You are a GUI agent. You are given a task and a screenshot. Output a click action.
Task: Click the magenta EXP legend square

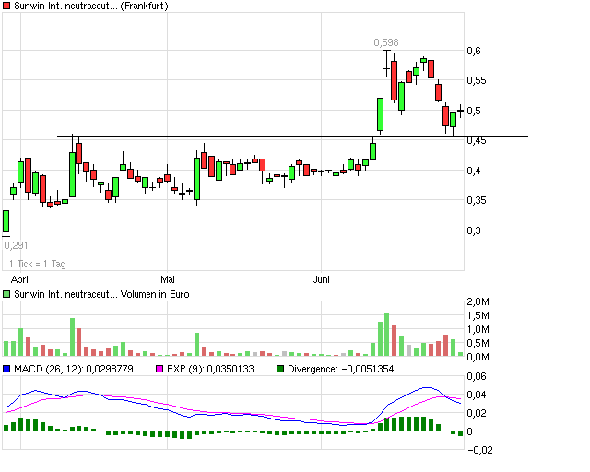(159, 369)
